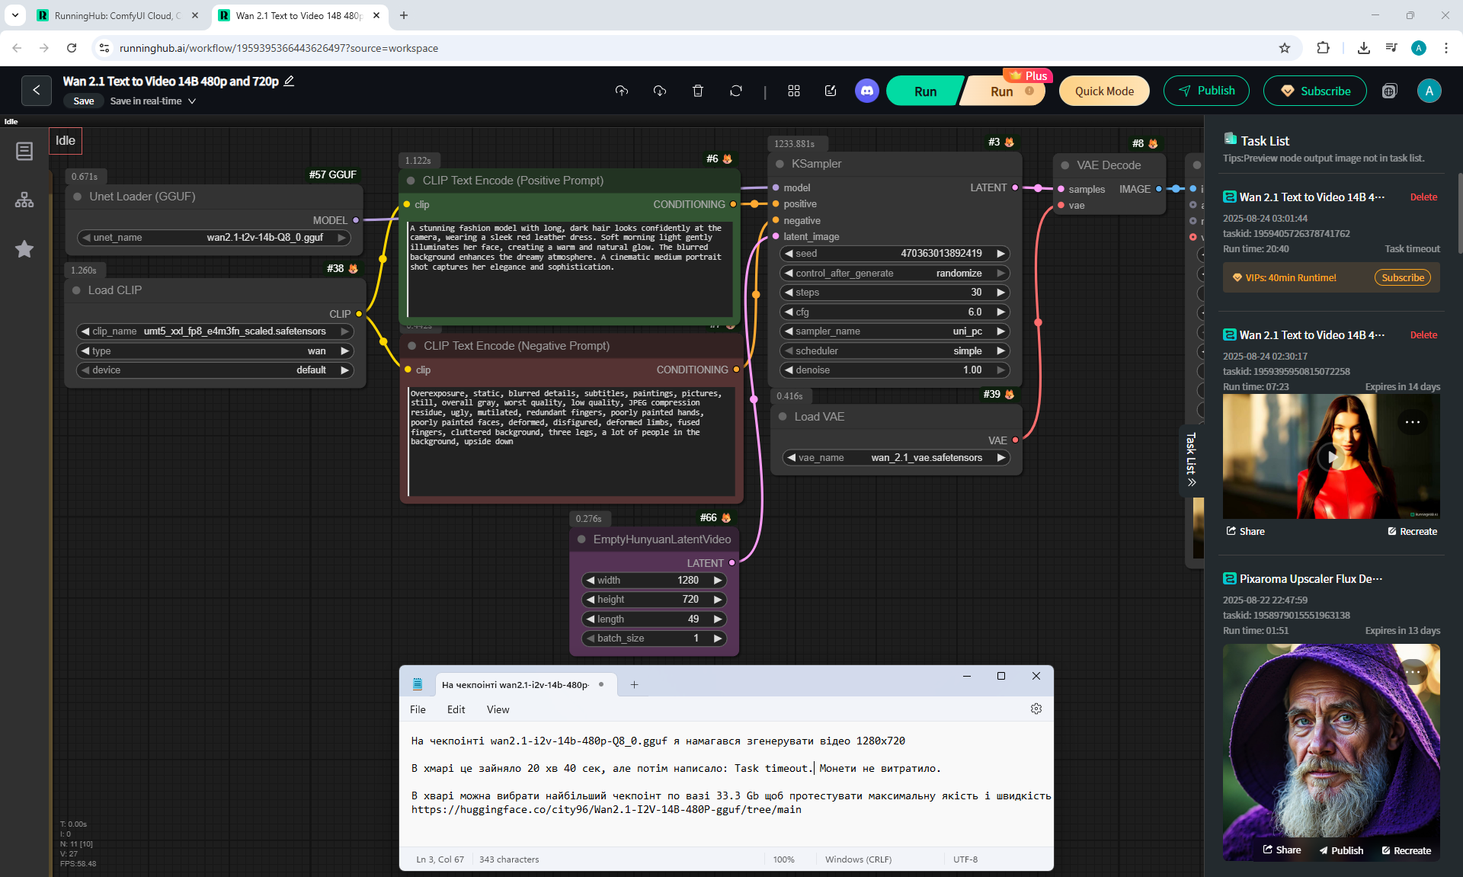Increase steps value with right arrow
Screen dimensions: 1463x877
pyautogui.click(x=1000, y=293)
